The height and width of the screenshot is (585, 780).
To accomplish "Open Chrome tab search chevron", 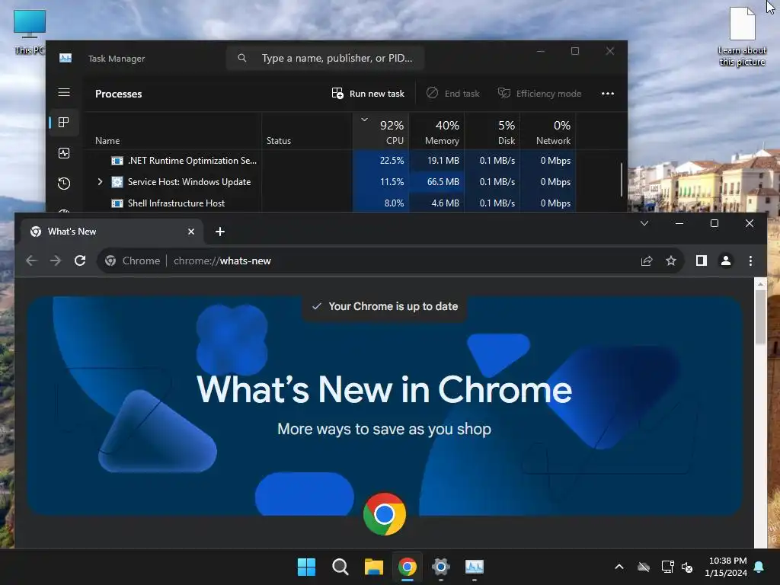I will tap(644, 223).
